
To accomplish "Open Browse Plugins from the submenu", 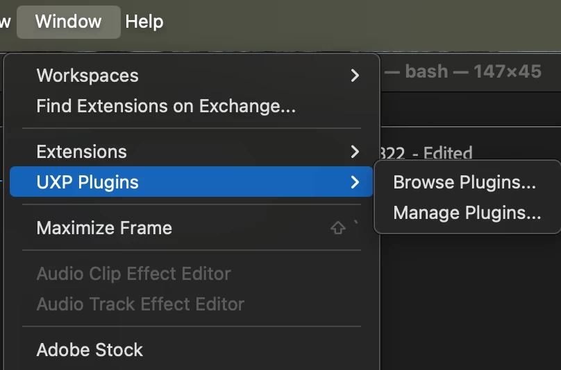I will tap(464, 182).
